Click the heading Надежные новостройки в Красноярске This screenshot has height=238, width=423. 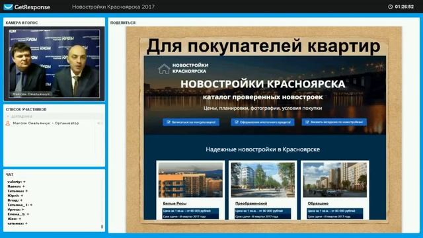pyautogui.click(x=263, y=149)
